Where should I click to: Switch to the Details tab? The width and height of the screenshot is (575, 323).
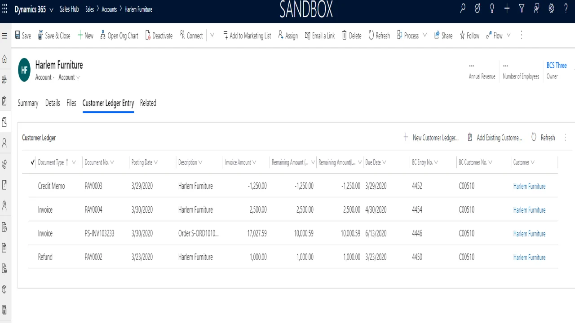pyautogui.click(x=53, y=103)
